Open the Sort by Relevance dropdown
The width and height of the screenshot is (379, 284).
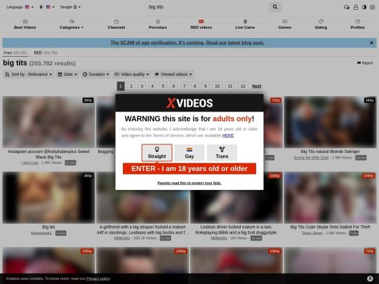click(x=29, y=74)
